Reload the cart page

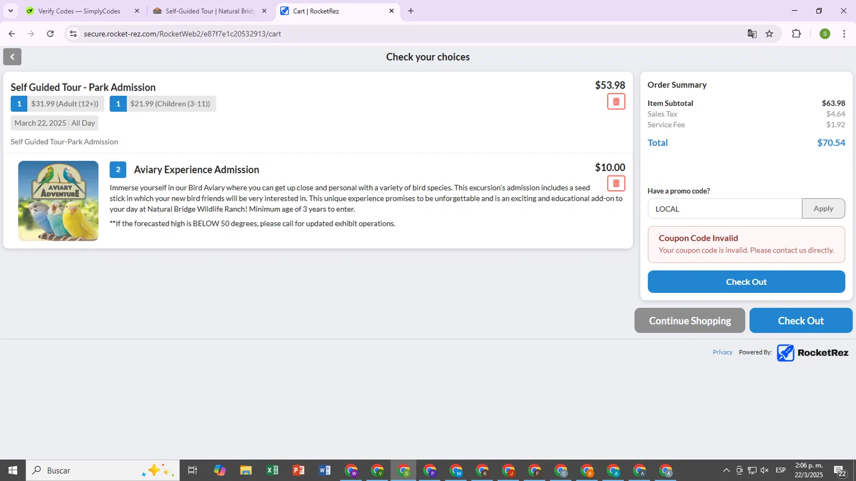coord(50,34)
